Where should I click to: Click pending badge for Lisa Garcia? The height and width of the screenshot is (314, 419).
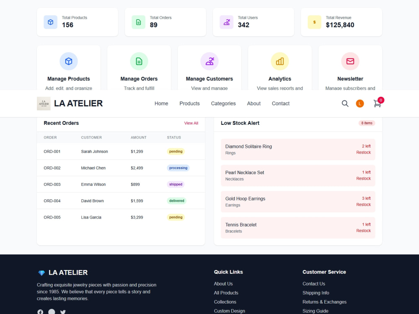[x=176, y=217]
